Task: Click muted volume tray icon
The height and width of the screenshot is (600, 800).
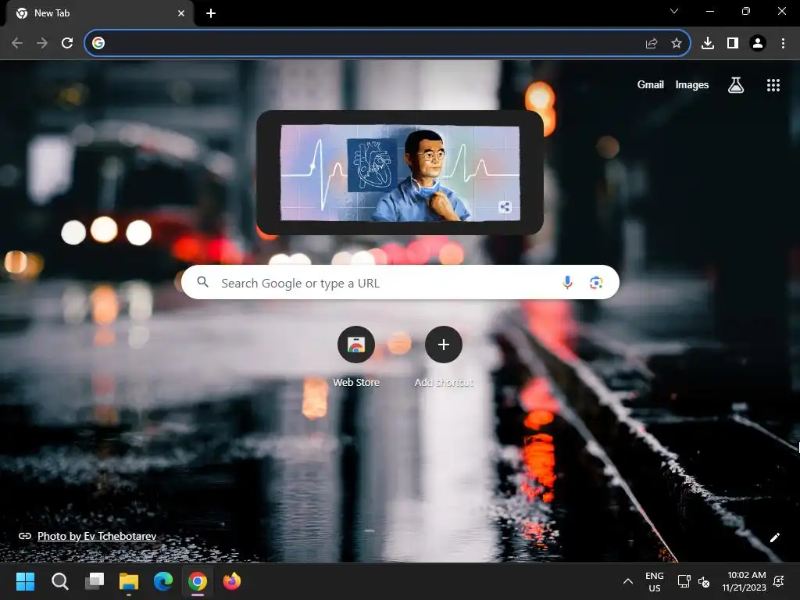Action: click(x=704, y=581)
